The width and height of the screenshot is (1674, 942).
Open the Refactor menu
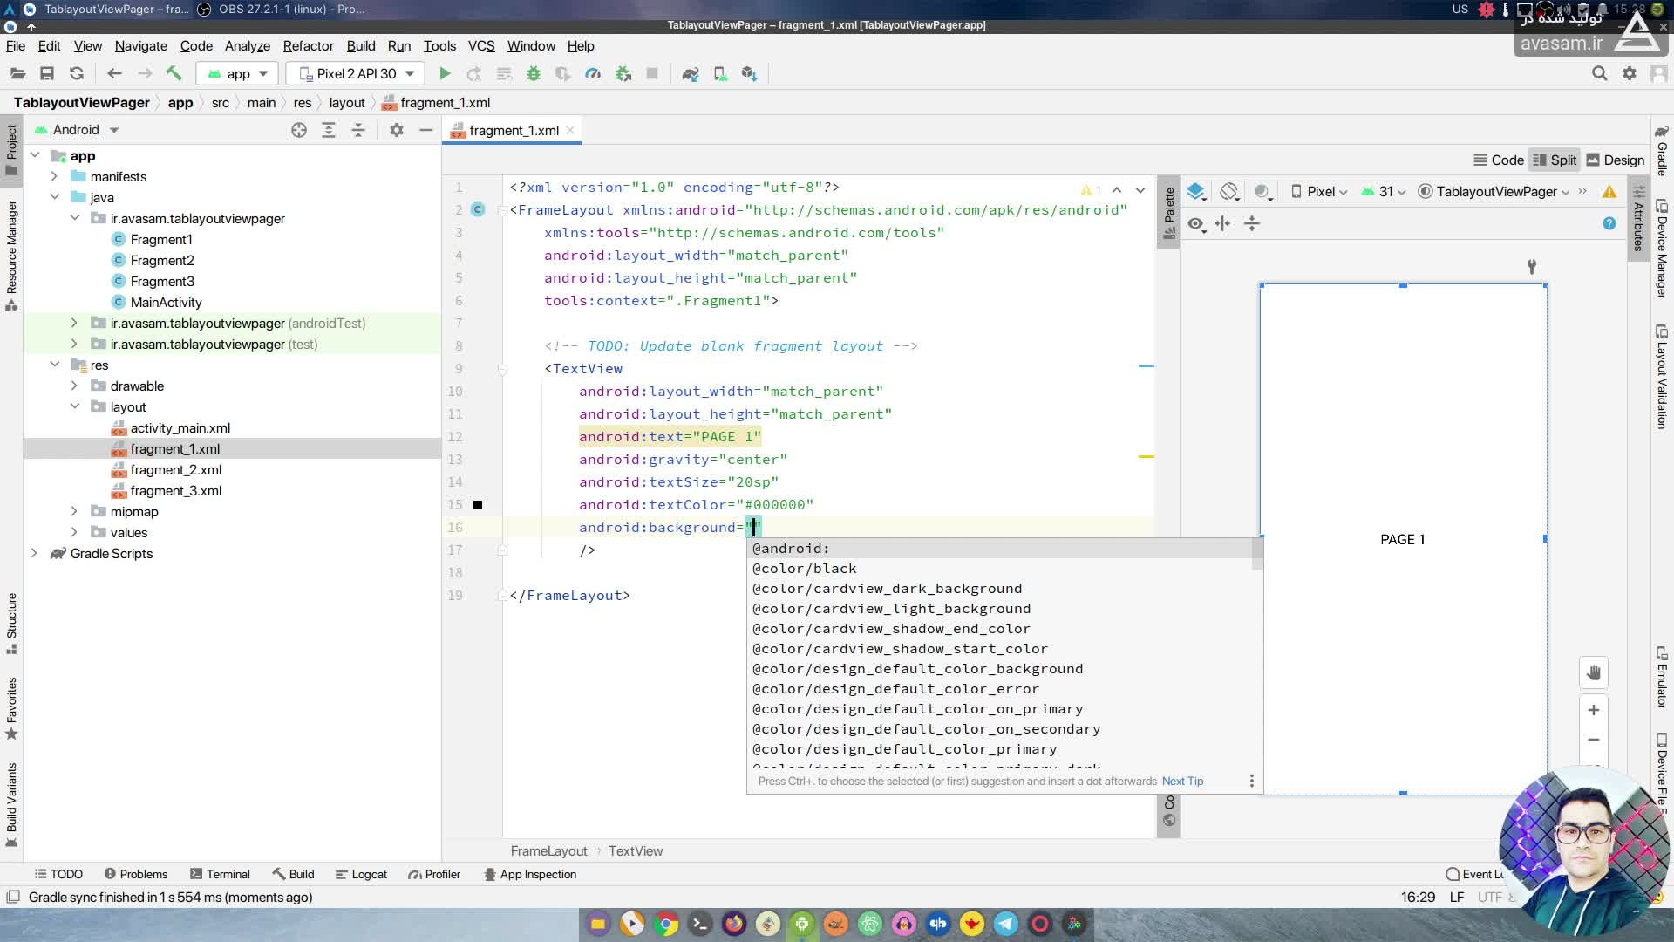[x=308, y=46]
